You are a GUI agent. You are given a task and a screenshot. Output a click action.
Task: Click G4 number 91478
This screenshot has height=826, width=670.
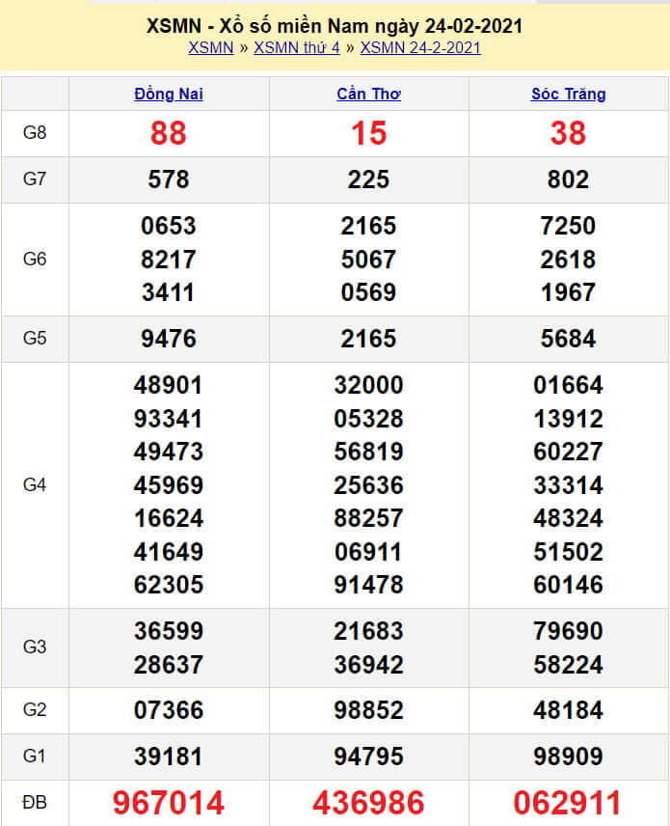click(368, 585)
